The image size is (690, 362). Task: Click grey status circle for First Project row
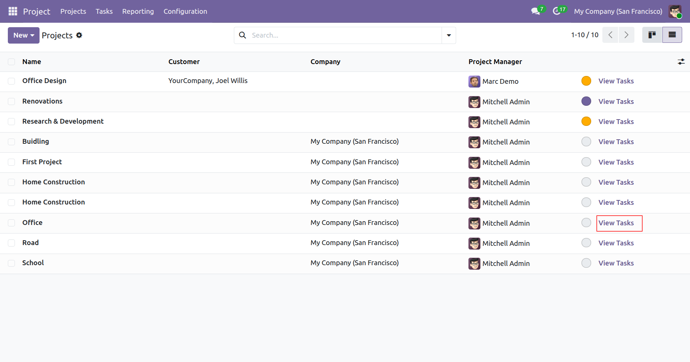click(586, 162)
